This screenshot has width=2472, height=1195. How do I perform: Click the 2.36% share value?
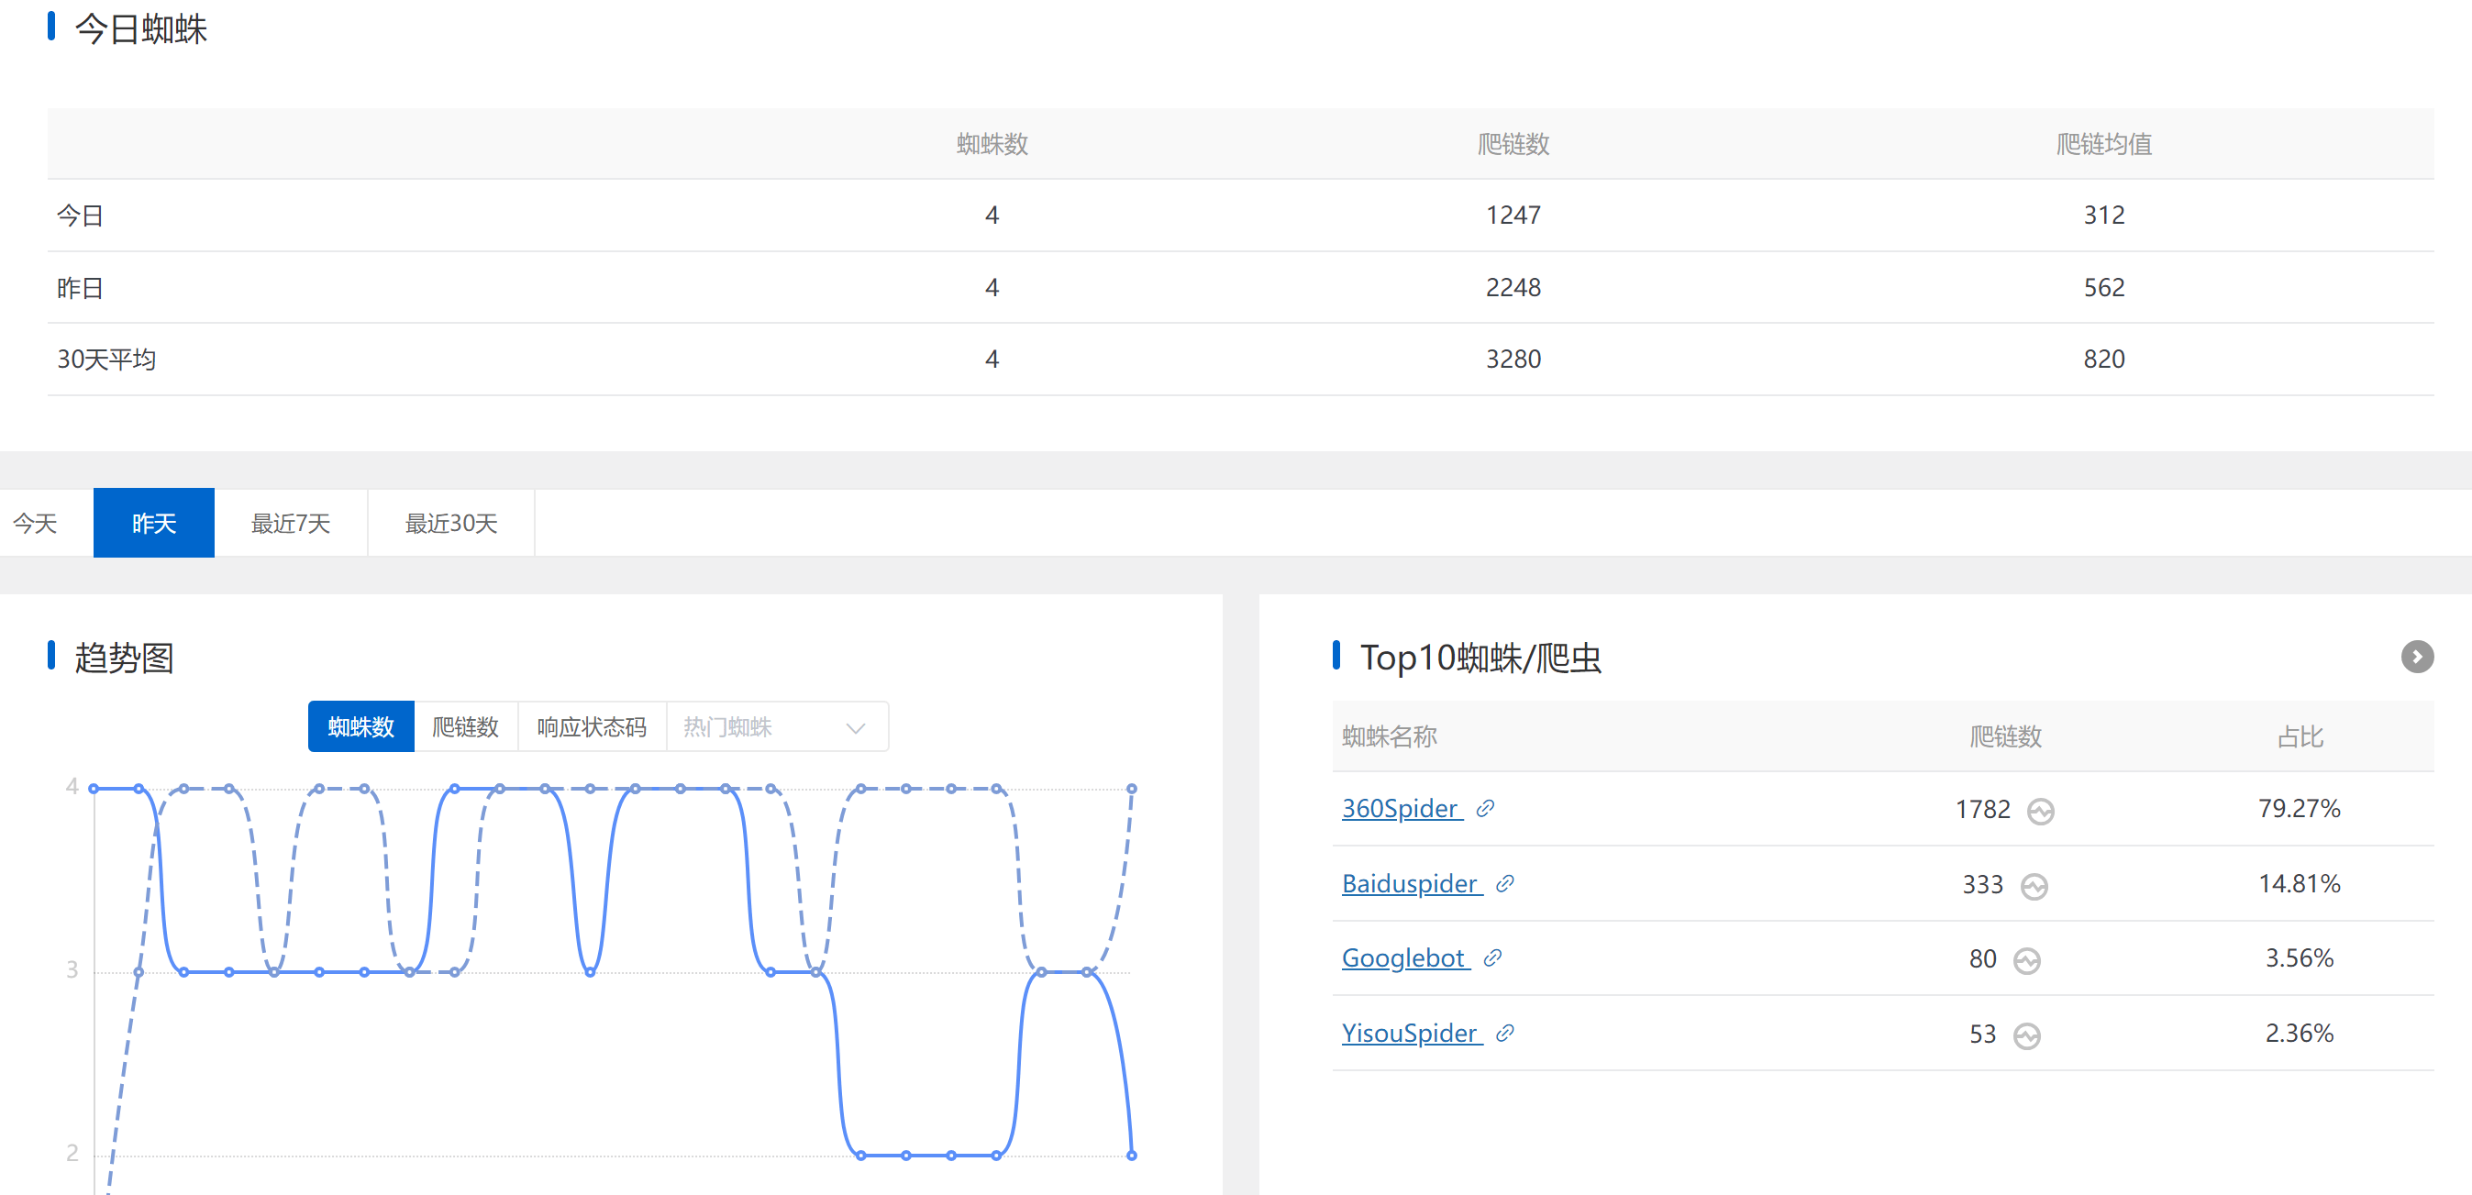(x=2300, y=1033)
